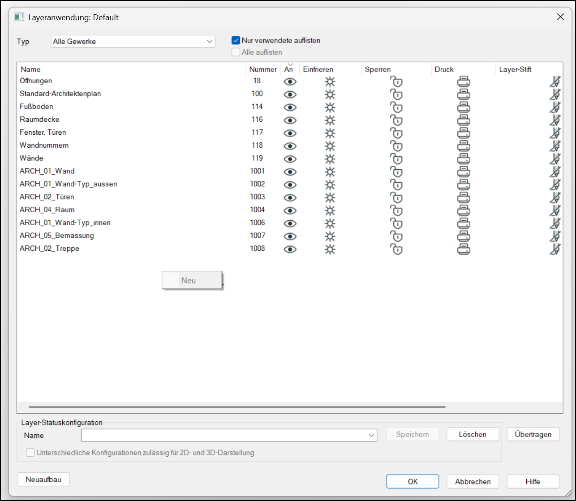Click layer pen icon for Wände

[x=555, y=159]
